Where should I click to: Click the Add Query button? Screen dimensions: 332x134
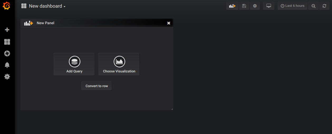[74, 64]
